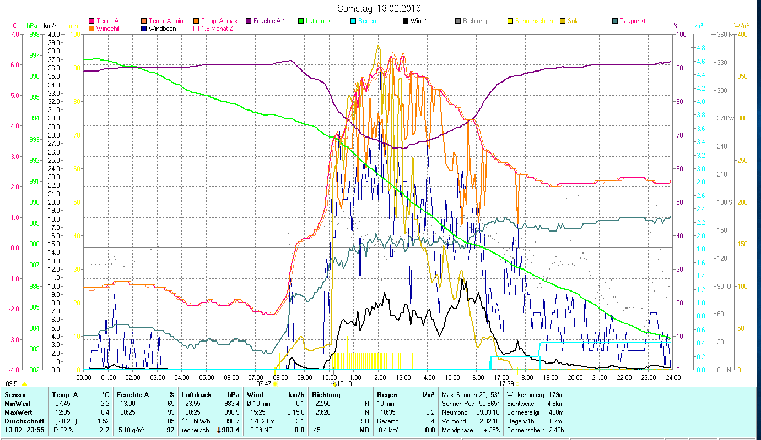
Task: Click the Temp. A. min legend swatch
Action: (x=144, y=21)
